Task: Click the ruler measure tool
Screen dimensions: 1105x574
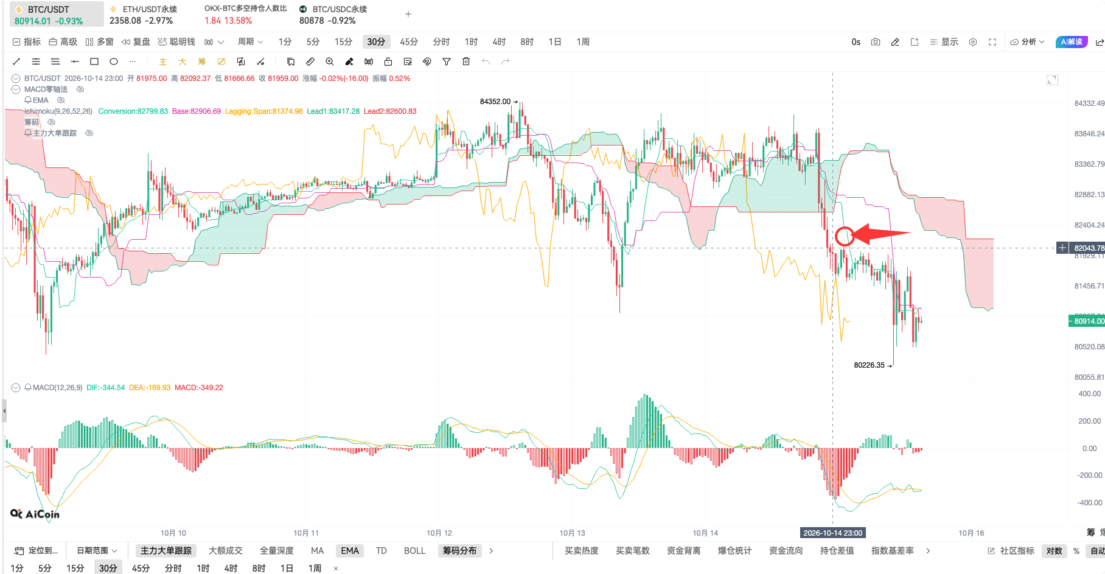Action: (x=310, y=61)
